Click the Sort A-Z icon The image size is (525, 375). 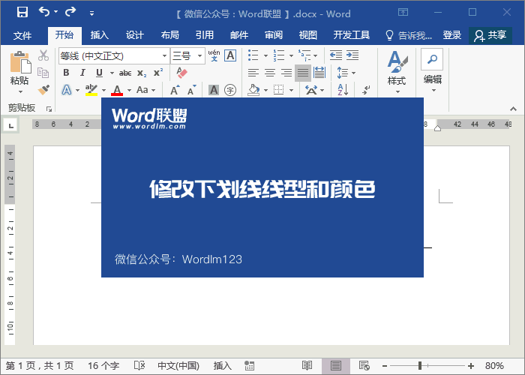(343, 90)
